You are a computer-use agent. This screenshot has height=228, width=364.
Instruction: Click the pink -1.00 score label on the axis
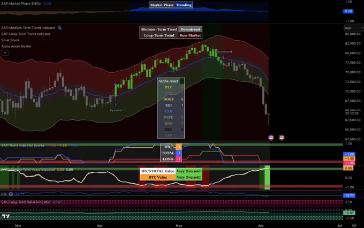click(349, 163)
